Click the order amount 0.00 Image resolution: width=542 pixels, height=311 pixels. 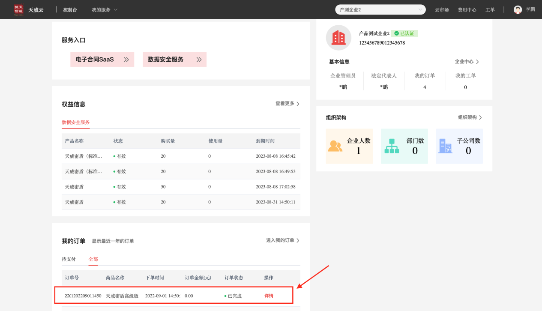click(x=189, y=296)
